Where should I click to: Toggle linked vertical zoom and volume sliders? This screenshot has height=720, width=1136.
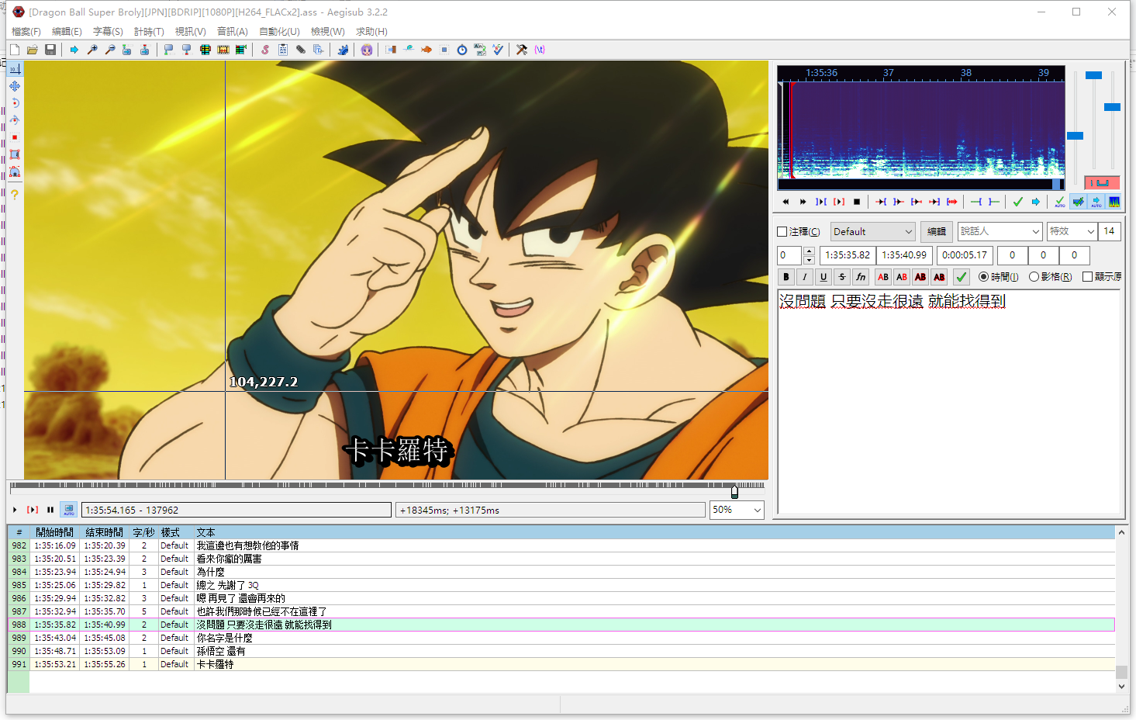(1102, 182)
